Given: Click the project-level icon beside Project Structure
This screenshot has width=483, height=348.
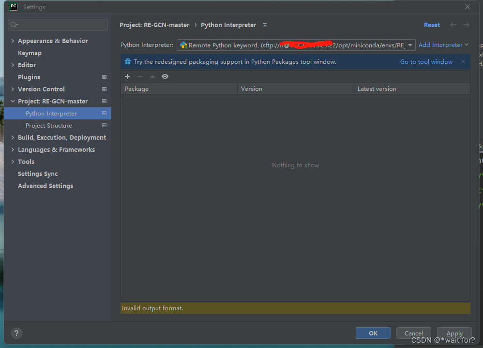Looking at the screenshot, I should (x=105, y=125).
